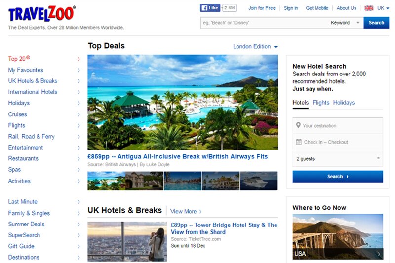The height and width of the screenshot is (263, 395).
Task: Switch to the Flights tab
Action: 320,103
